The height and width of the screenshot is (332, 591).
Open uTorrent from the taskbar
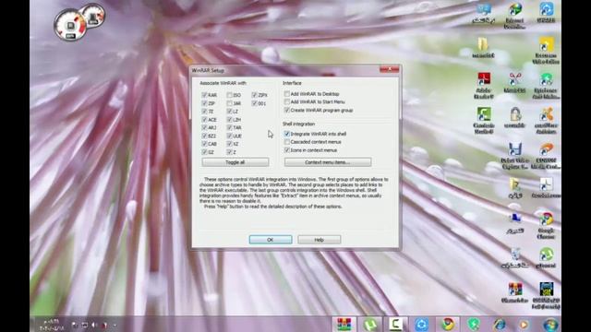(x=370, y=324)
